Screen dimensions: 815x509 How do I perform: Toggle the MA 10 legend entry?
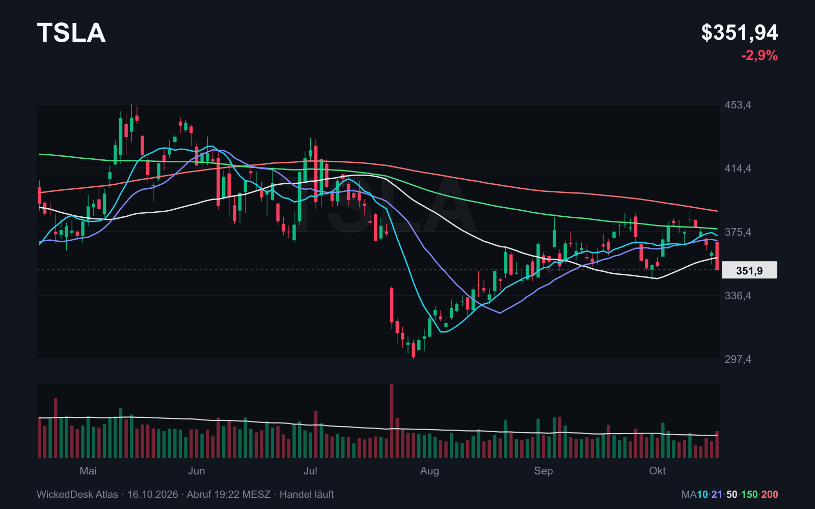702,494
